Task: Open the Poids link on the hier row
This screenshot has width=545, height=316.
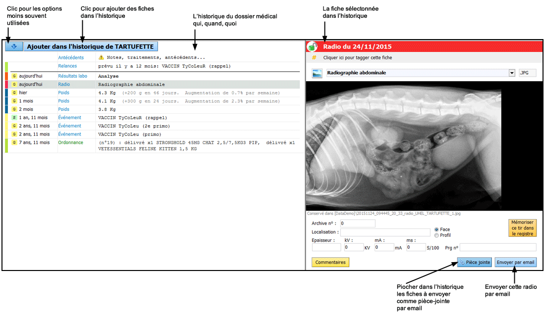Action: (x=63, y=92)
